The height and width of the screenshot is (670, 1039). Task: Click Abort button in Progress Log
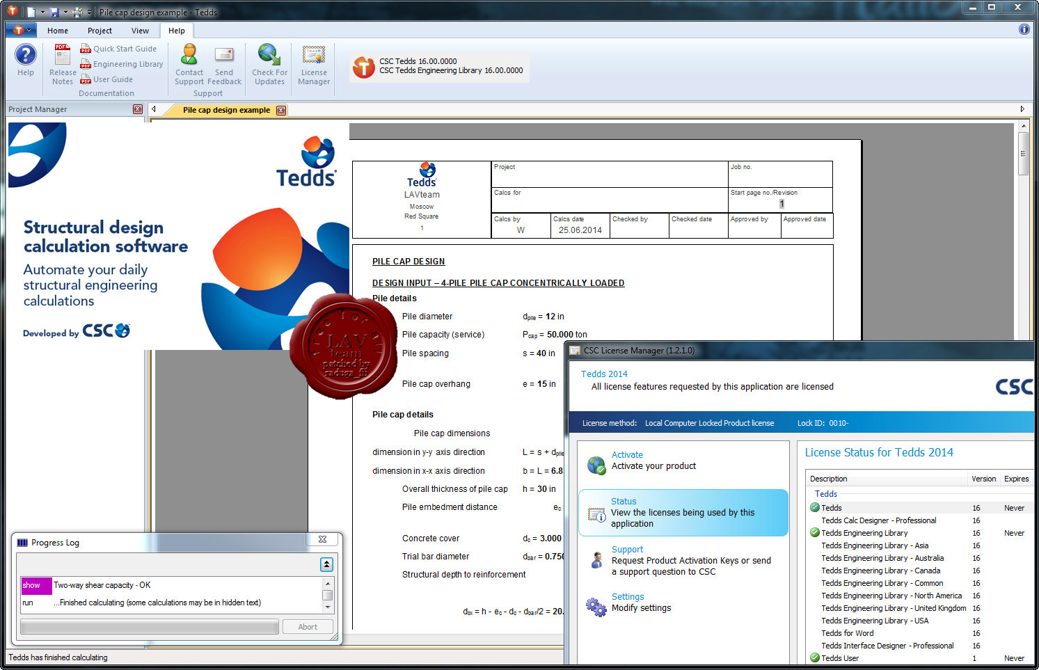[x=308, y=627]
